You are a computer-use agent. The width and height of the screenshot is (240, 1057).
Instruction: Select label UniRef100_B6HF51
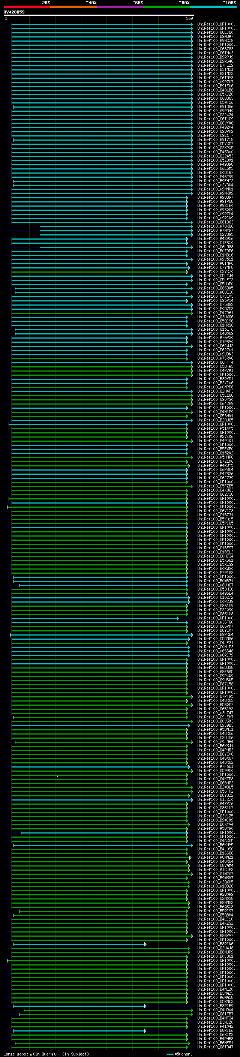[x=215, y=1043]
